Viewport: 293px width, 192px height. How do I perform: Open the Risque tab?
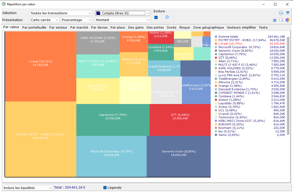[x=185, y=27]
